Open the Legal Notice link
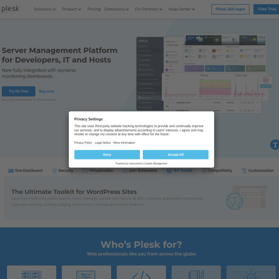 (103, 143)
